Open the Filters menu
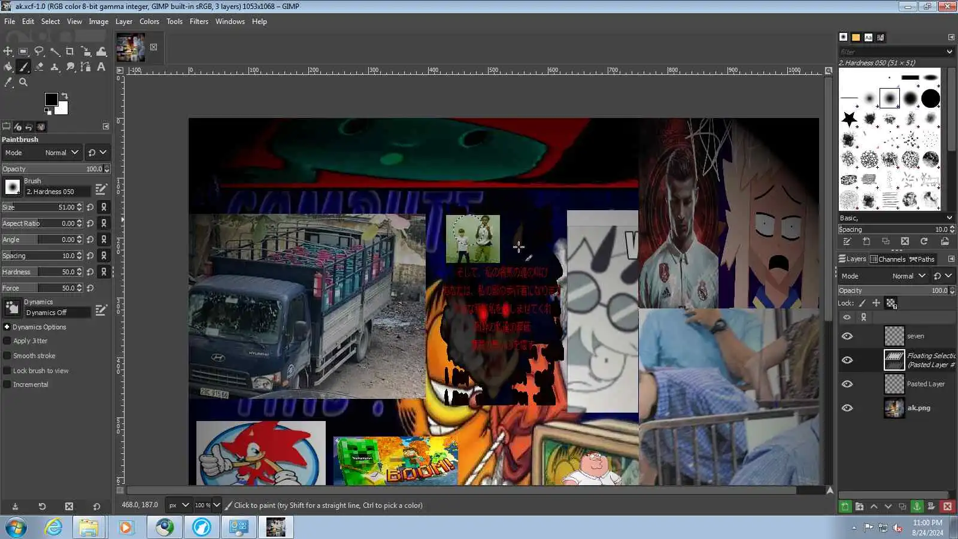This screenshot has height=539, width=958. tap(199, 22)
